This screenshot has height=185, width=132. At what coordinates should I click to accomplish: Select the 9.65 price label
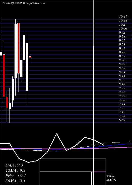(x=122, y=40)
